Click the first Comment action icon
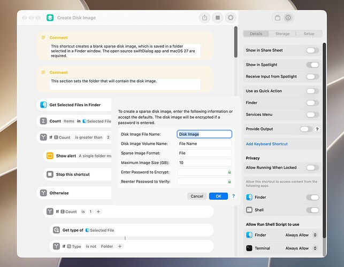The image size is (344, 267). [43, 38]
